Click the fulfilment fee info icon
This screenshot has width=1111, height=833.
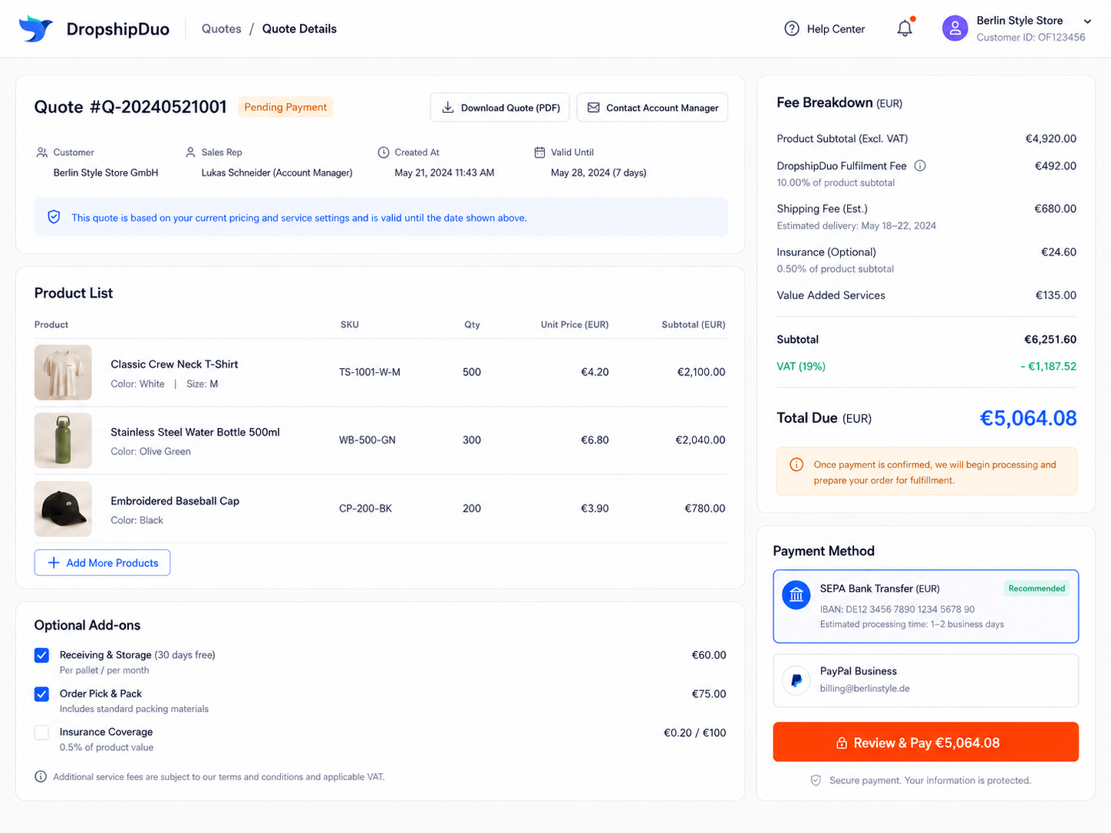920,166
